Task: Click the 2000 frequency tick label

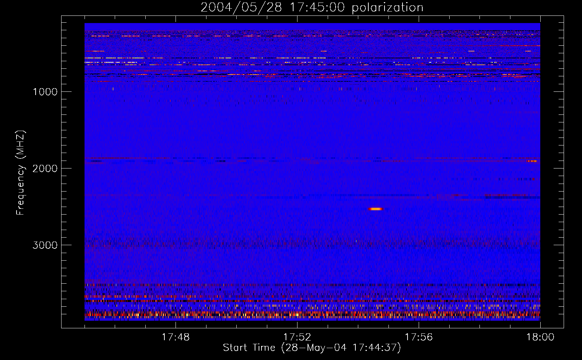Action: 45,168
